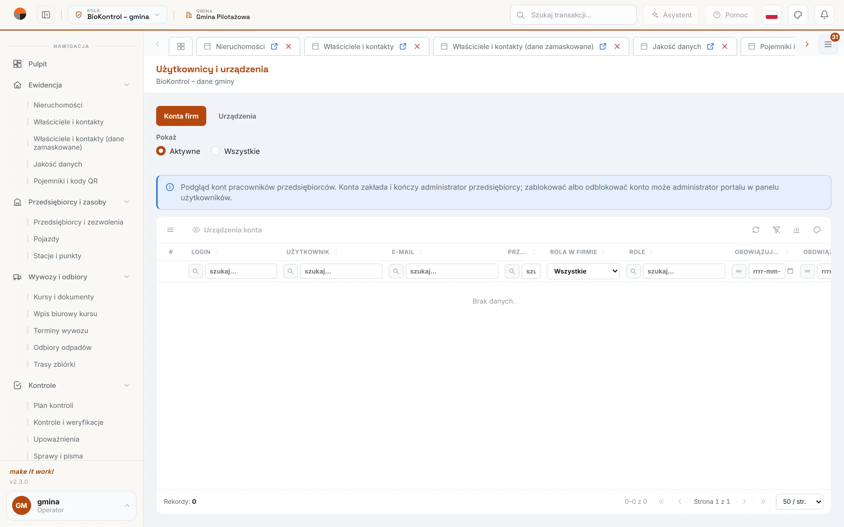
Task: Open Nieruchomości tab in new window
Action: (274, 46)
